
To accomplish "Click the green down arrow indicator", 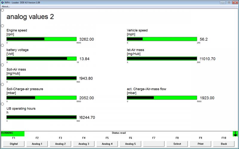I will [x=235, y=134].
